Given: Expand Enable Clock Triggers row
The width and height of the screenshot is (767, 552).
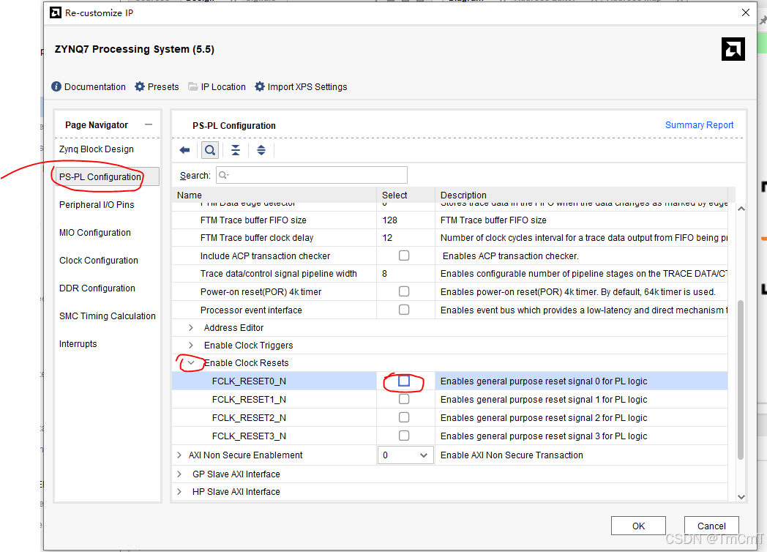Looking at the screenshot, I should [x=191, y=345].
